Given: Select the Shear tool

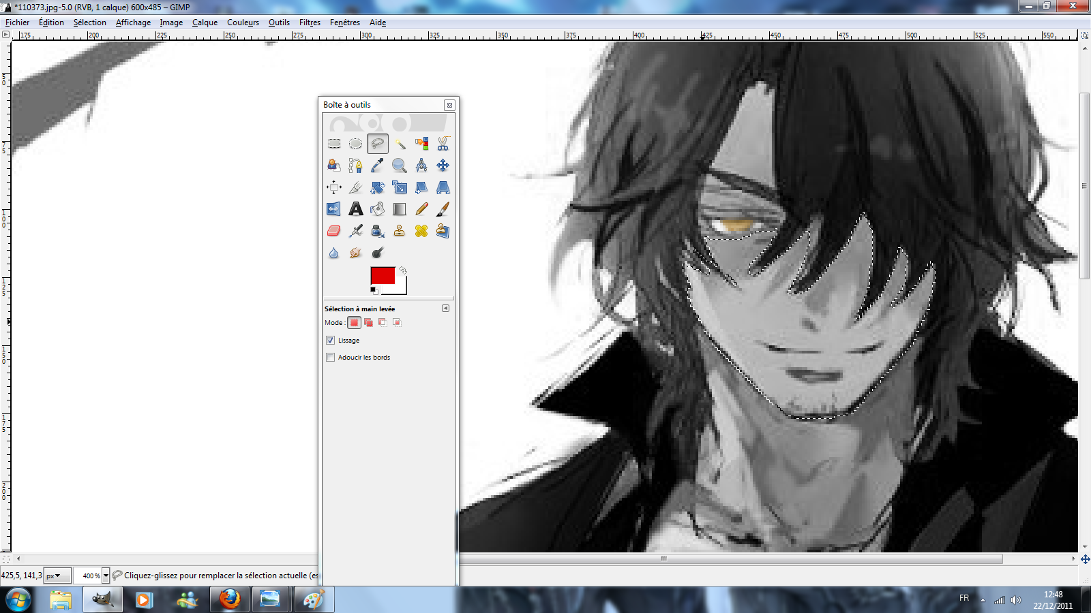Looking at the screenshot, I should click(421, 187).
